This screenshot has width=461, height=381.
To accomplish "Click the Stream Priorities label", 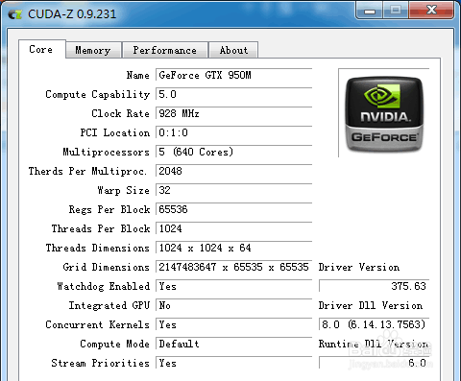I will click(x=100, y=363).
